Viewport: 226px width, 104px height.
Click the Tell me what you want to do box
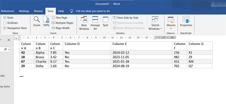(93, 11)
